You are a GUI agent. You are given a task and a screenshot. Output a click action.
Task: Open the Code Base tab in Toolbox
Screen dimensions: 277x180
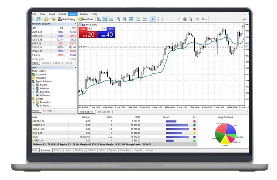(x=125, y=150)
